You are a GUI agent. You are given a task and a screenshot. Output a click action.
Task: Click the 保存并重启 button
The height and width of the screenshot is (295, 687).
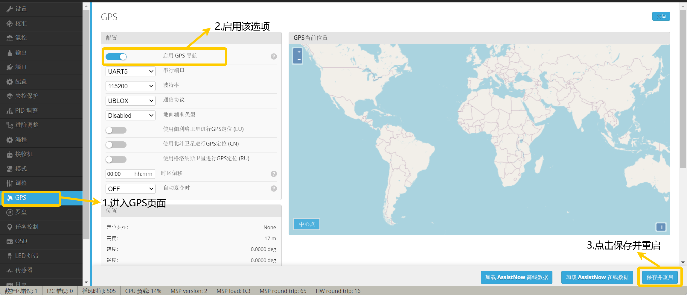[x=659, y=277]
